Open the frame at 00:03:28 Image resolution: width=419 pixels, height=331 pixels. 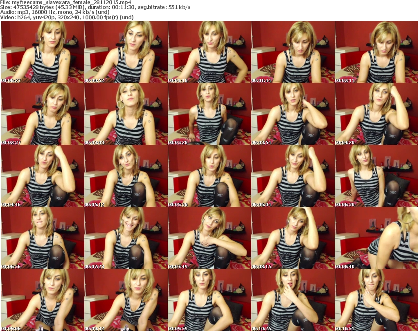pos(209,114)
